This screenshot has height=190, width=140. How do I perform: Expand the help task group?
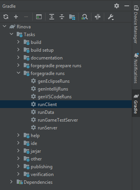tap(18, 135)
